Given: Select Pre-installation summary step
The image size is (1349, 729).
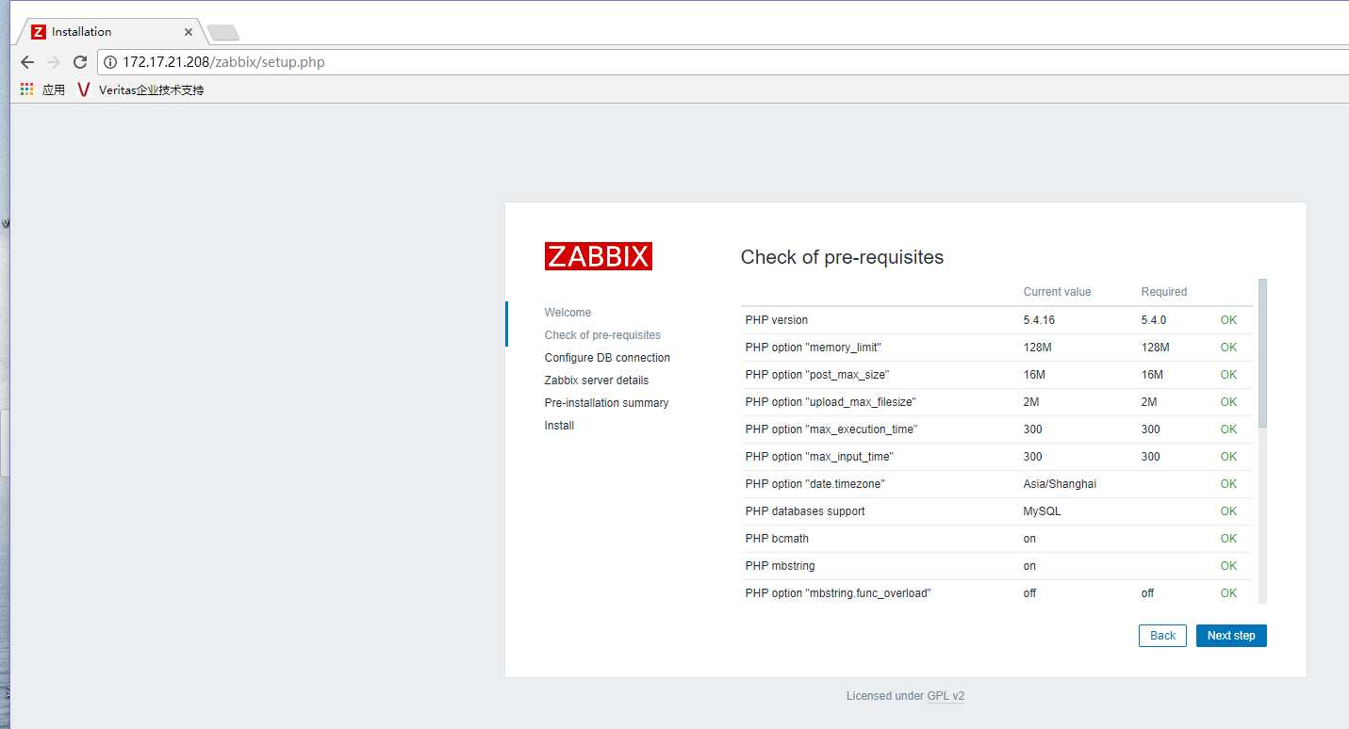Looking at the screenshot, I should click(x=606, y=403).
